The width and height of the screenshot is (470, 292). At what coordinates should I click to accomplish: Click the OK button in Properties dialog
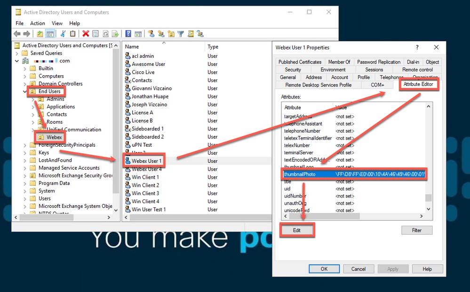324,269
